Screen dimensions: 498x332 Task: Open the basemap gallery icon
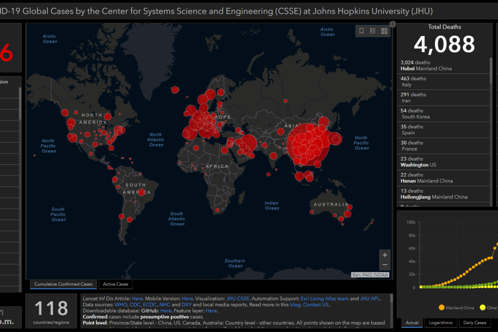384,31
